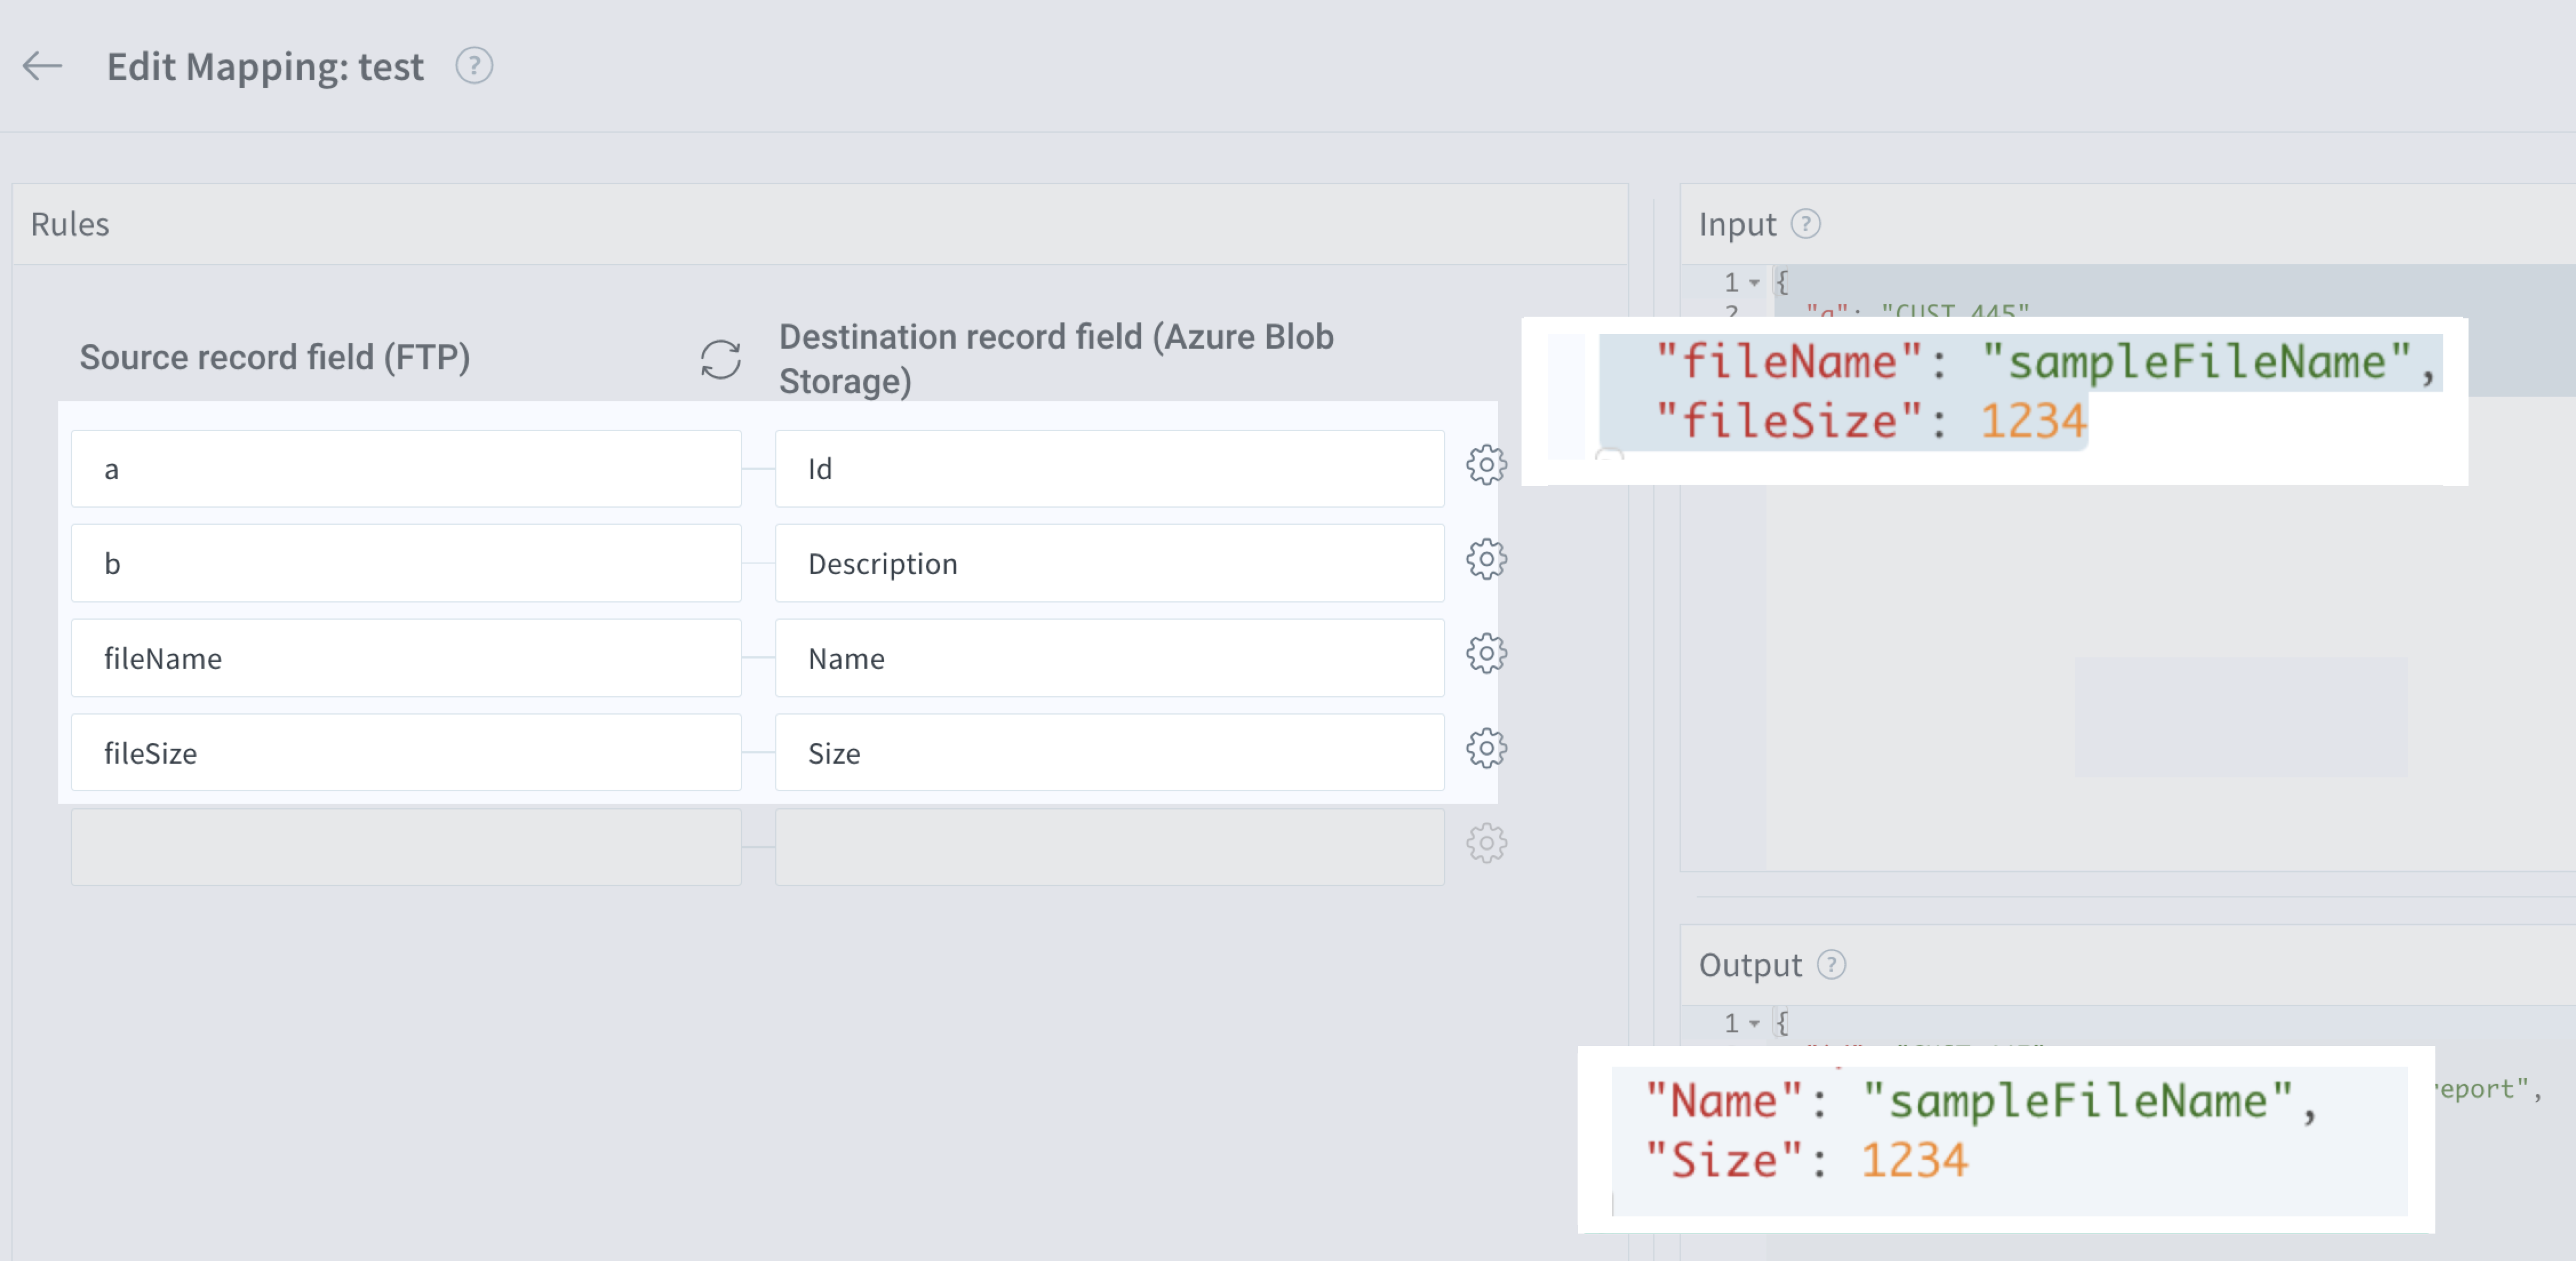Viewport: 2576px width, 1261px height.
Task: Open the Output panel help
Action: click(1833, 964)
